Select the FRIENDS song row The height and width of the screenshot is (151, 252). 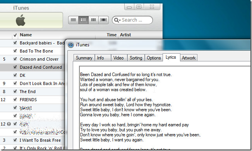click(28, 100)
